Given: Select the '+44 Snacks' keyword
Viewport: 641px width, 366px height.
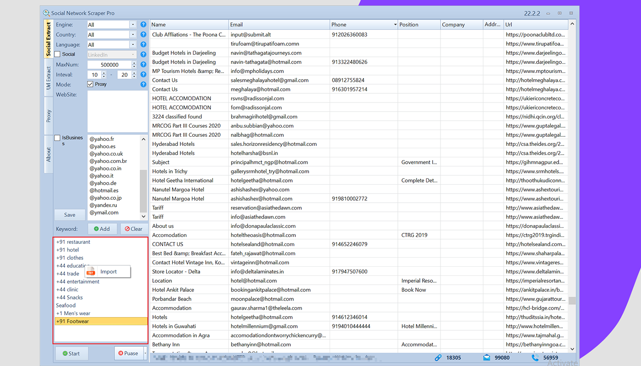Looking at the screenshot, I should tap(69, 297).
